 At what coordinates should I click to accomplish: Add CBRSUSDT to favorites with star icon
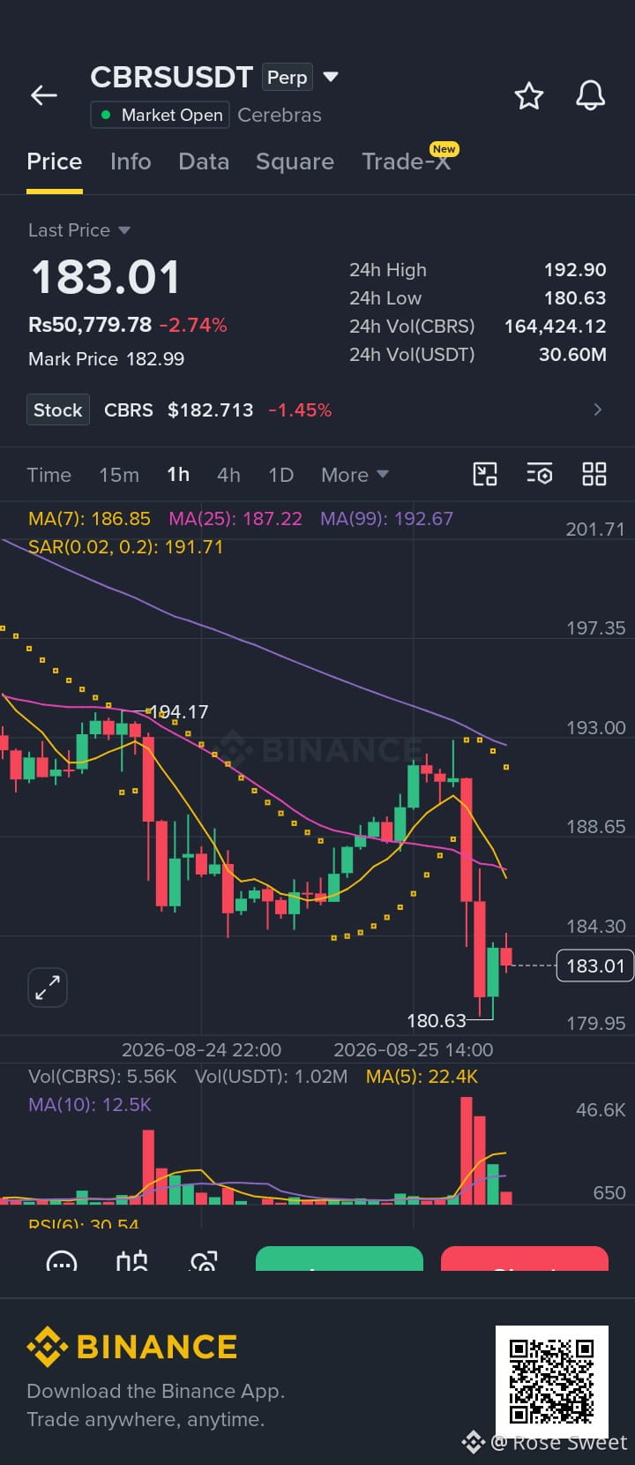tap(529, 95)
